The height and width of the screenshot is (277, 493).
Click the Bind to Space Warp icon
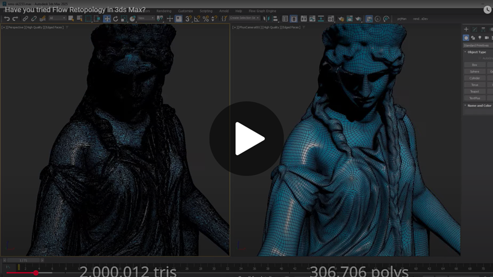click(x=43, y=19)
